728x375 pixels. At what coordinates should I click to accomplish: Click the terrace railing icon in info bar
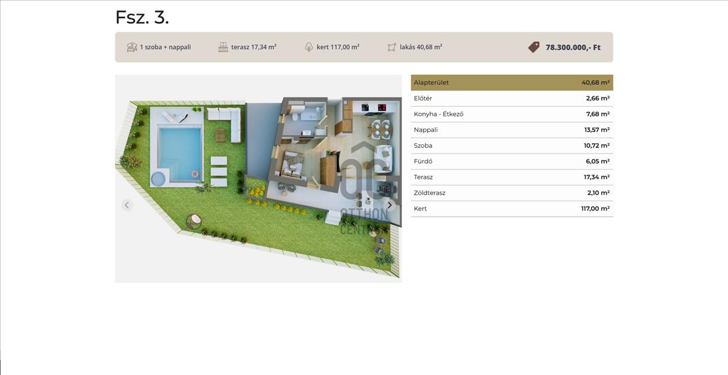[223, 47]
